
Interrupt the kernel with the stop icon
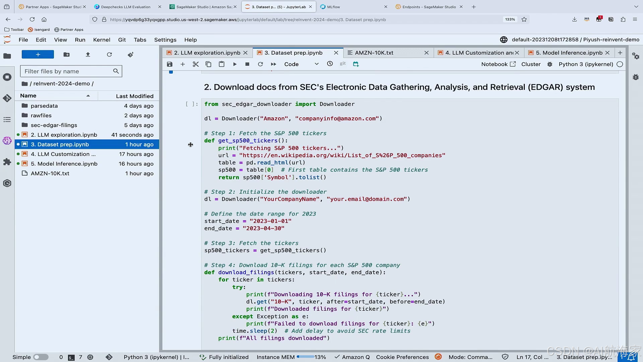click(x=247, y=64)
